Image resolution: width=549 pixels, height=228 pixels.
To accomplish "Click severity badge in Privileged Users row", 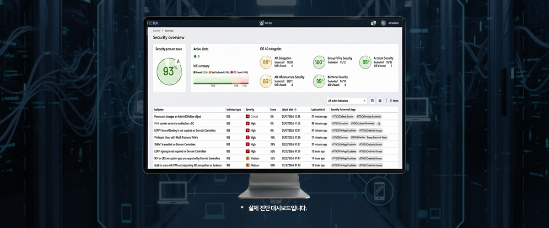I will (x=248, y=137).
